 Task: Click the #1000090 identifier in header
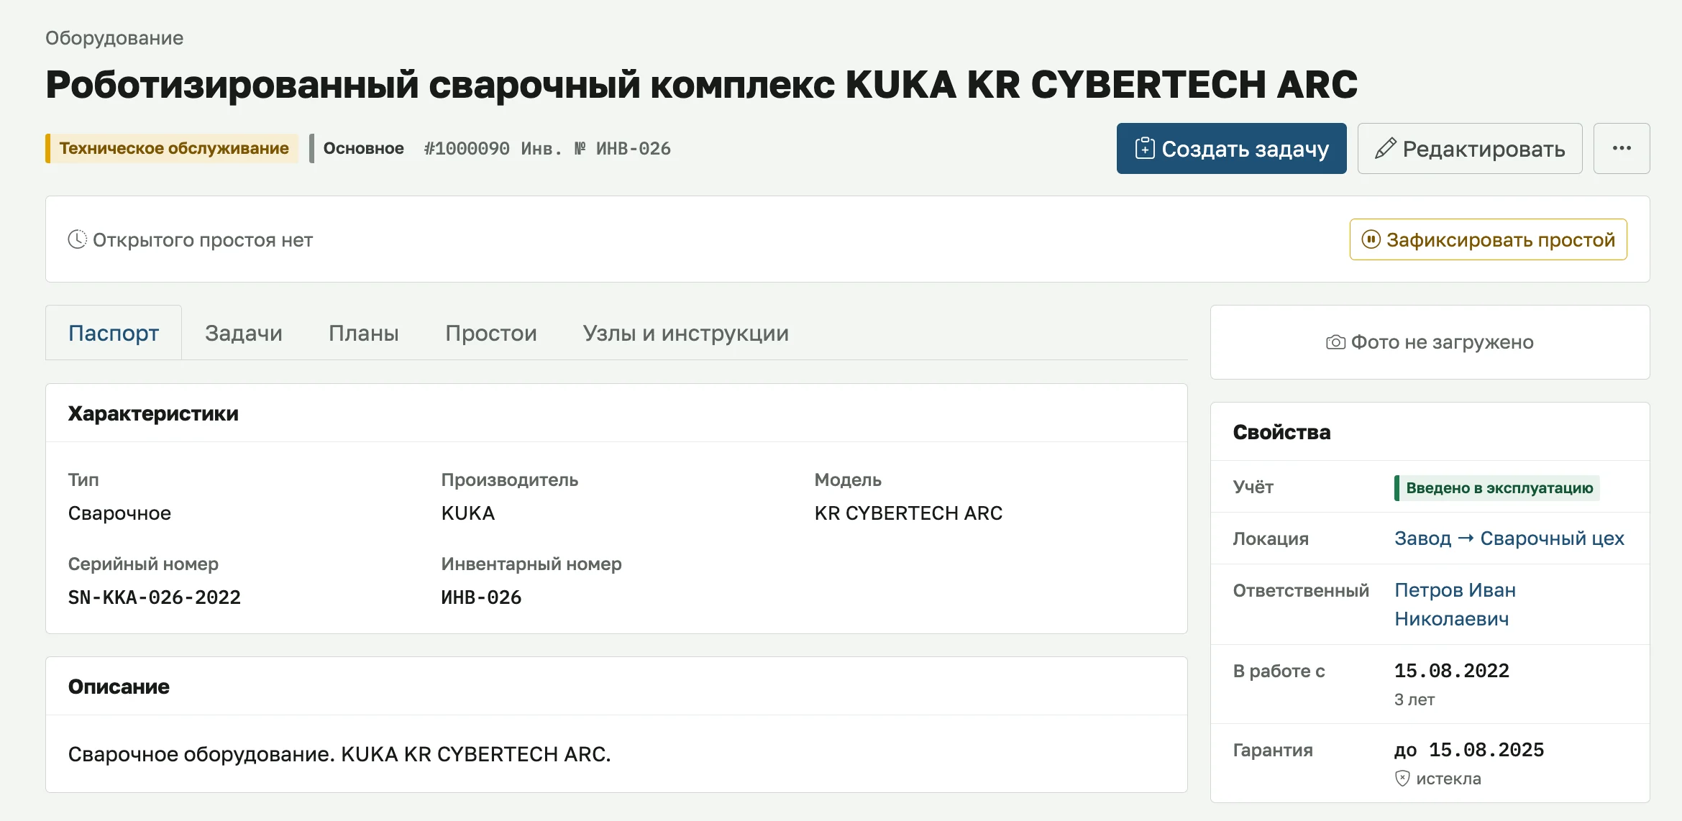coord(467,149)
